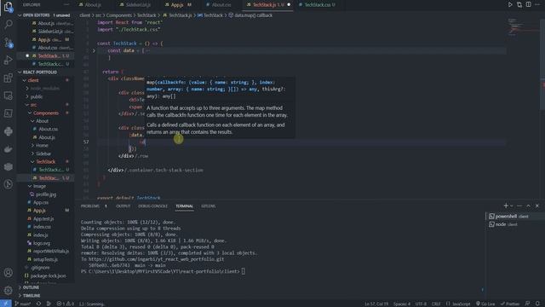Click Prettier in status bar
Image resolution: width=545 pixels, height=307 pixels.
[x=510, y=304]
